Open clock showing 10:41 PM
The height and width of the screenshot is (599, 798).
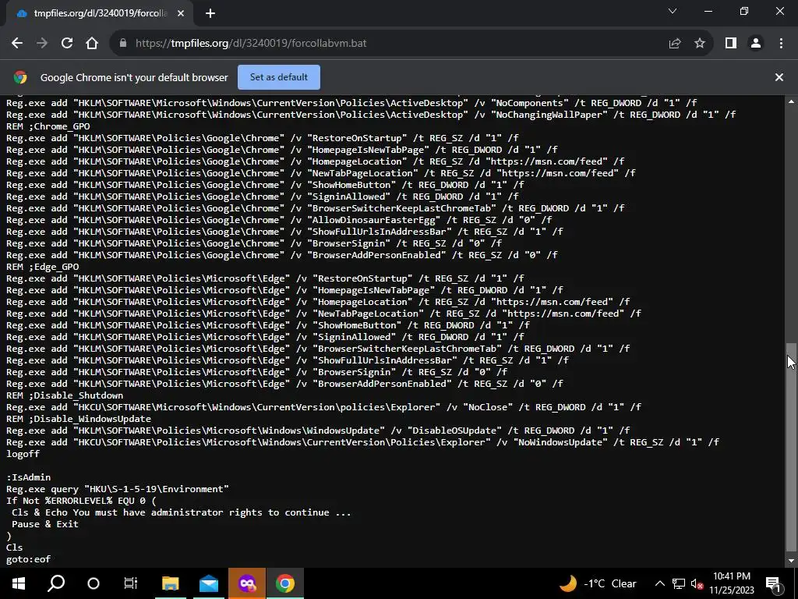click(x=732, y=583)
